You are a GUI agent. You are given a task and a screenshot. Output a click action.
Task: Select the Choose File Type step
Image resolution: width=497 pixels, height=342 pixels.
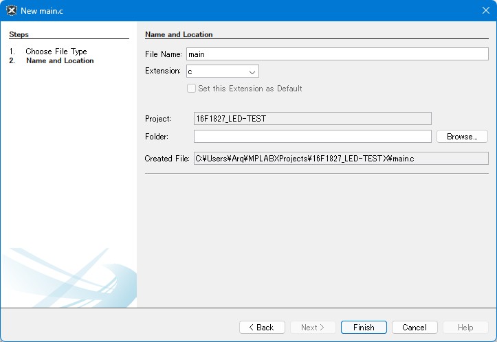pyautogui.click(x=56, y=52)
